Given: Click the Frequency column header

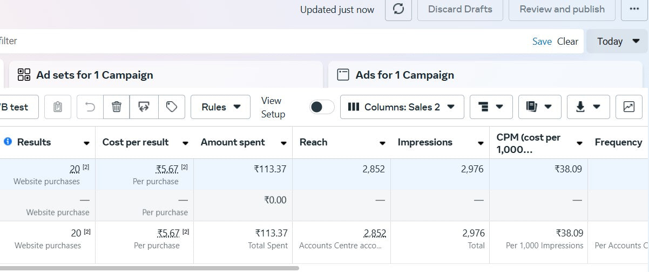Looking at the screenshot, I should click(x=618, y=142).
